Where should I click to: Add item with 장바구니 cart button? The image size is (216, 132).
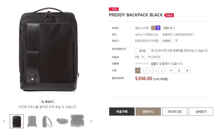click(148, 111)
